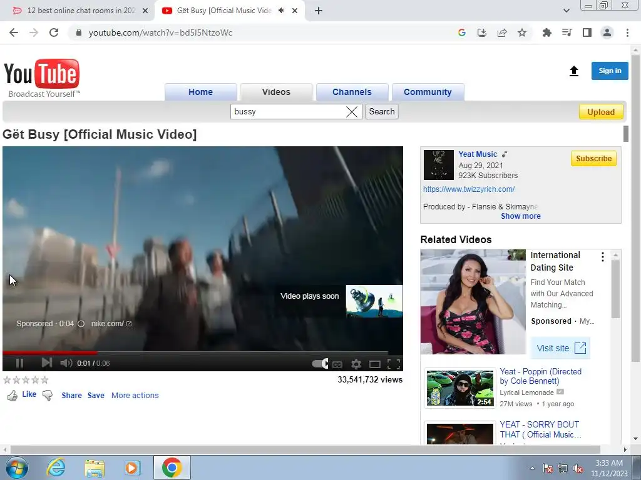Click the install app icon in address bar
The width and height of the screenshot is (641, 480).
pyautogui.click(x=482, y=32)
